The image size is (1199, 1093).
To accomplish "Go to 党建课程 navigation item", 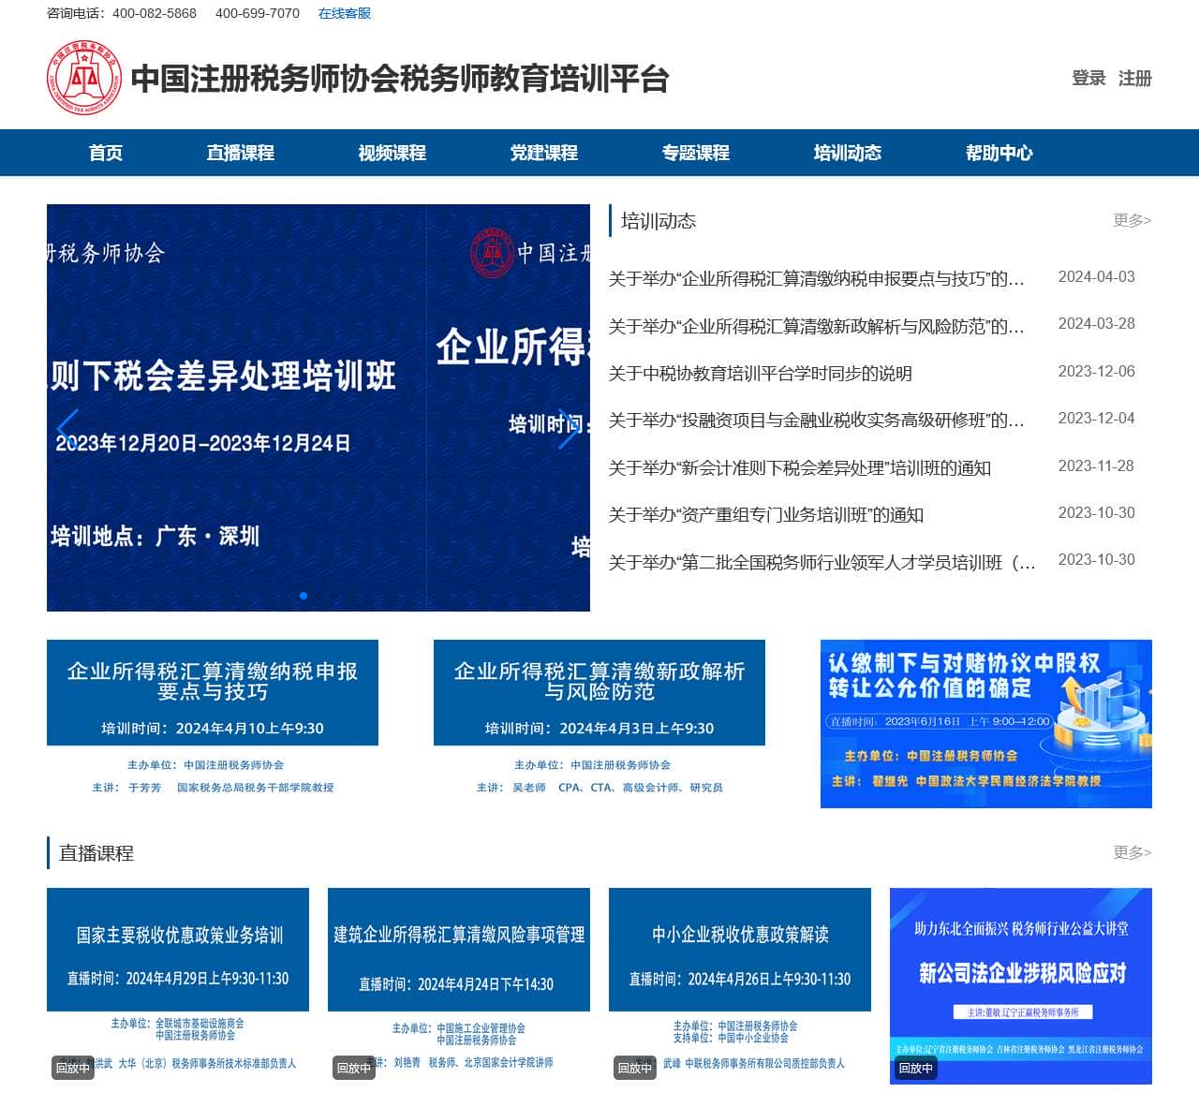I will pos(544,153).
